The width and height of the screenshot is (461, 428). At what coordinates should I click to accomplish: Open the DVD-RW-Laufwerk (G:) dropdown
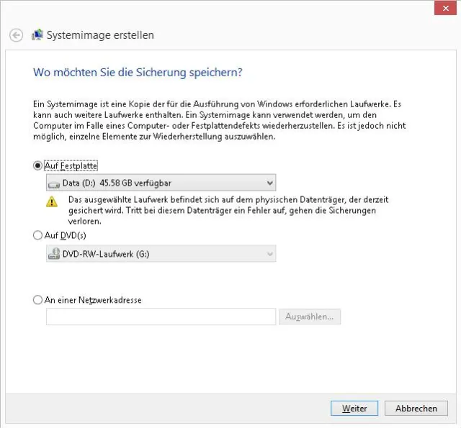tap(160, 253)
